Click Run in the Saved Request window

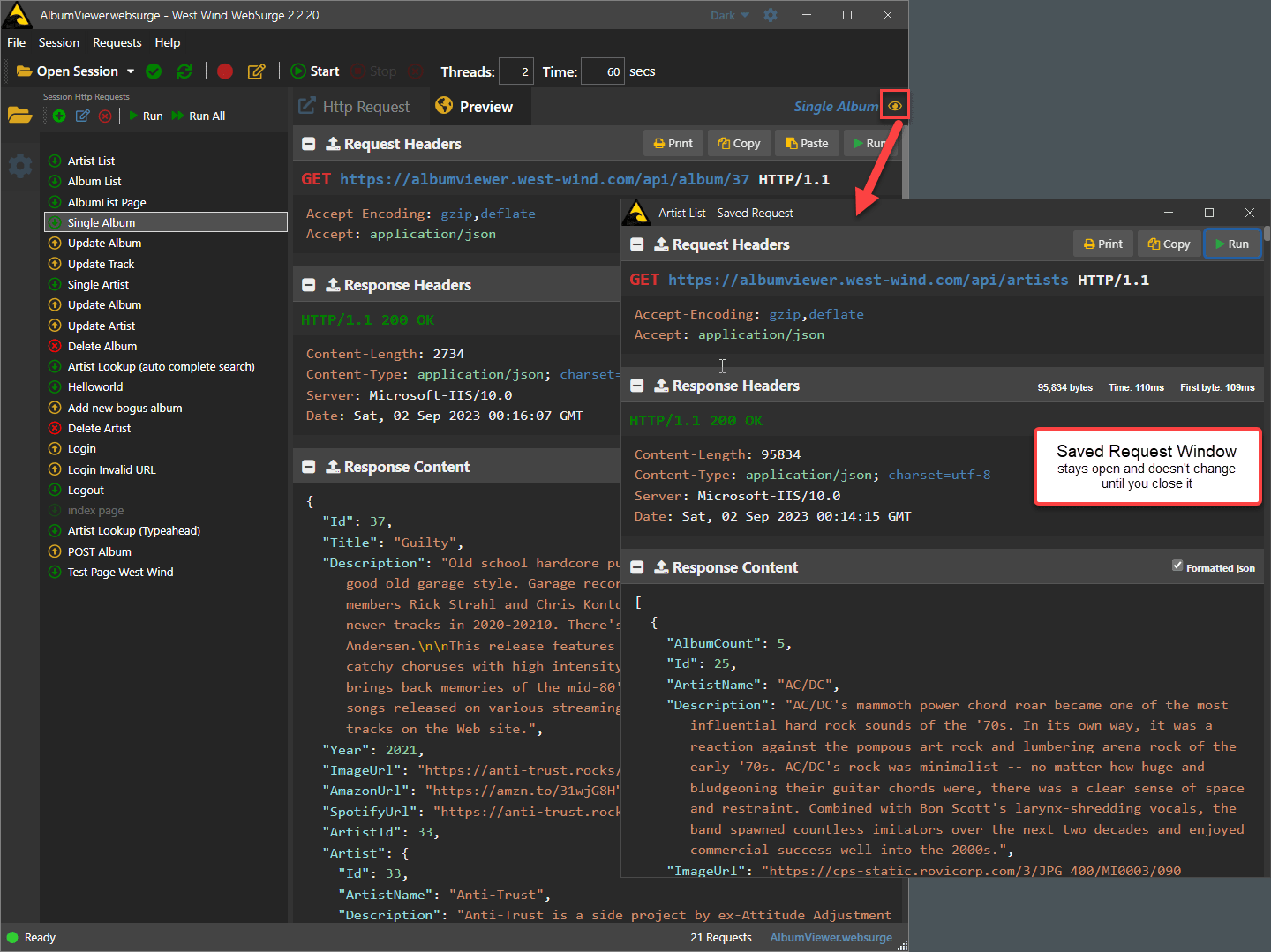tap(1232, 244)
